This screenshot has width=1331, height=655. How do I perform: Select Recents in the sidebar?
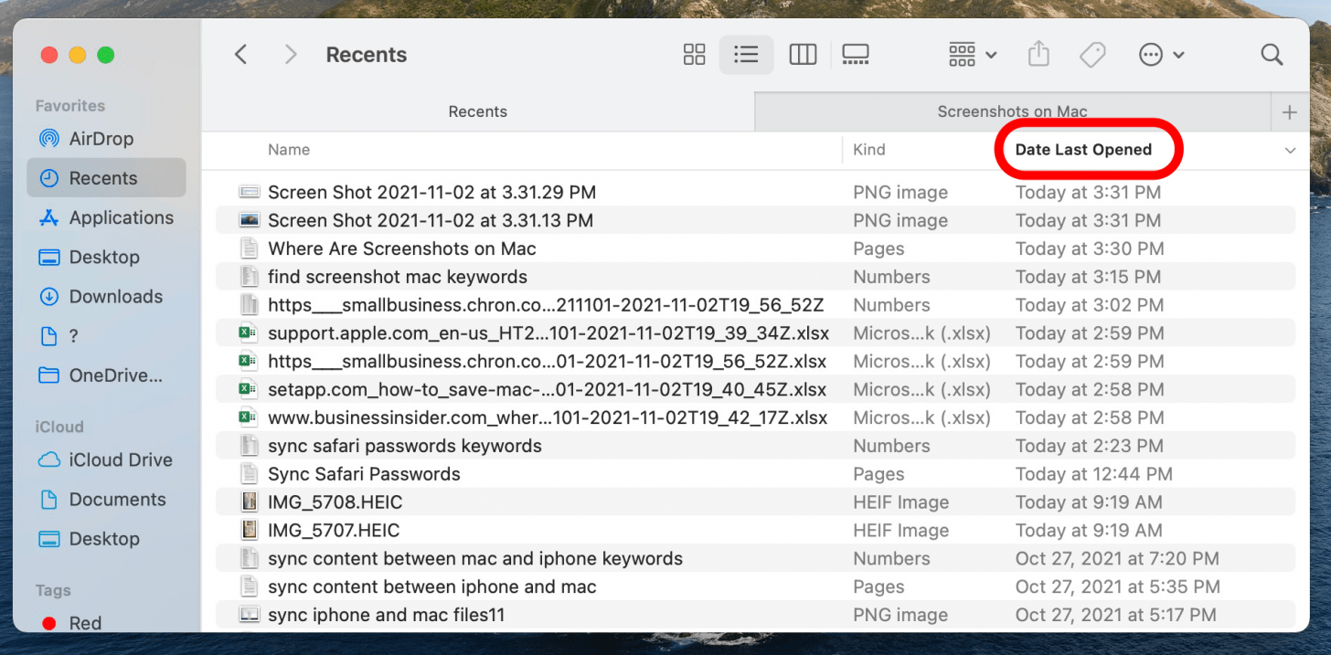point(106,178)
